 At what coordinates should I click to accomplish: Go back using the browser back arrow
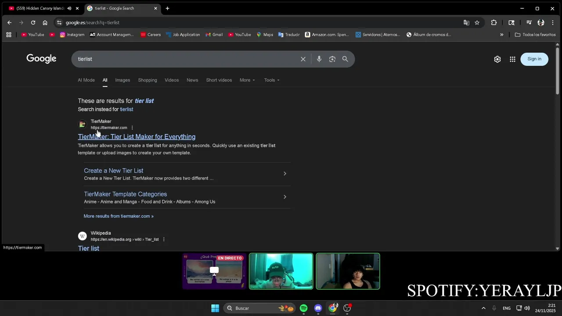coord(9,22)
